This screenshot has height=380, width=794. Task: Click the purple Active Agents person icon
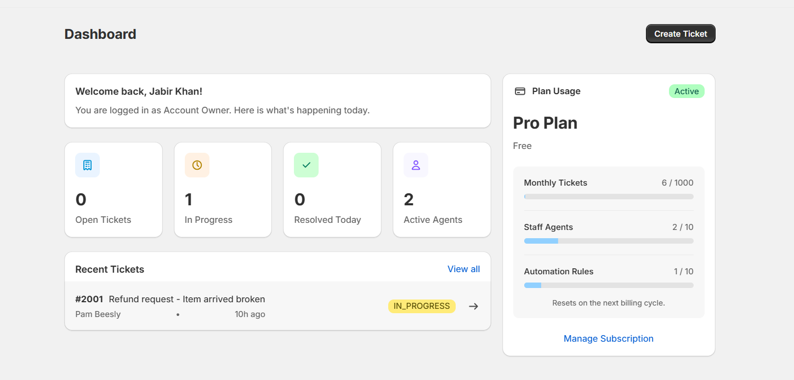click(x=416, y=165)
